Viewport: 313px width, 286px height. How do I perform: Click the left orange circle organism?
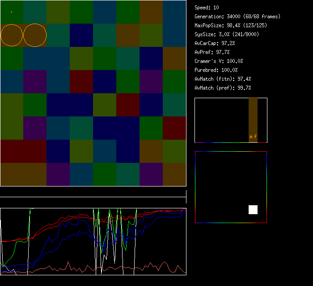click(12, 35)
